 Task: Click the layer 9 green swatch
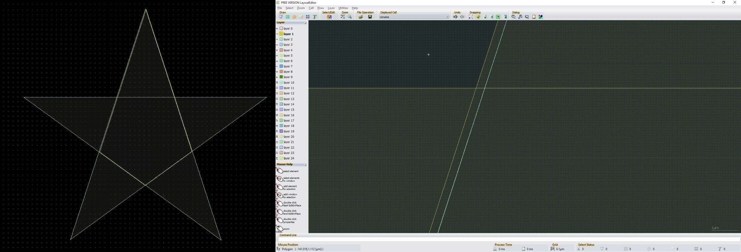pyautogui.click(x=281, y=77)
